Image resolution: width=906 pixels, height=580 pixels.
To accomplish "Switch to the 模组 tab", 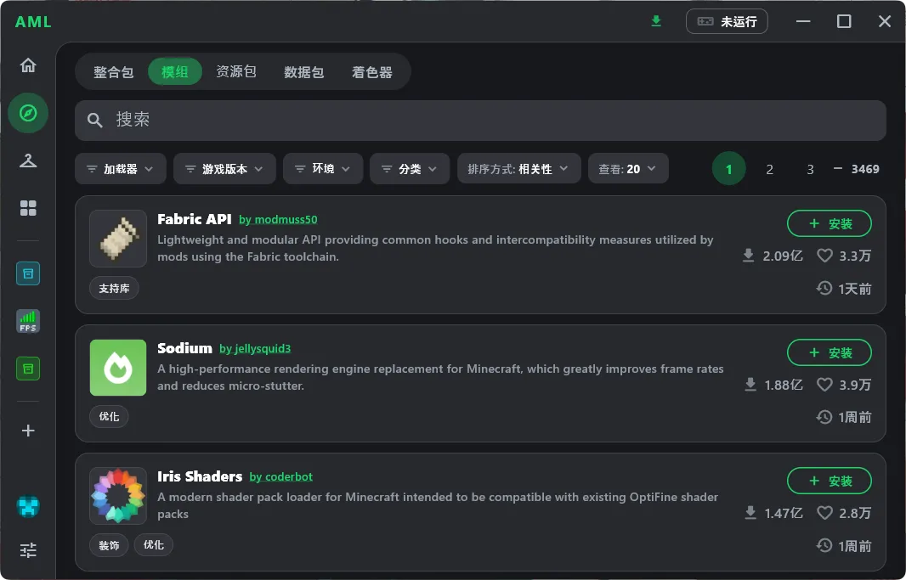I will 174,71.
